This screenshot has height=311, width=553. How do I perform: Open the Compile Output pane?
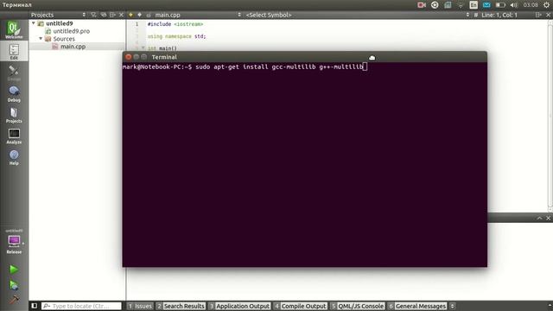[x=301, y=306]
